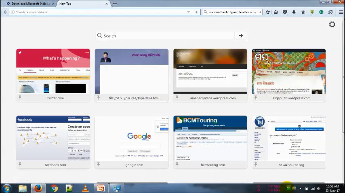Toggle pin on the facebook.com tile

pyautogui.click(x=20, y=164)
